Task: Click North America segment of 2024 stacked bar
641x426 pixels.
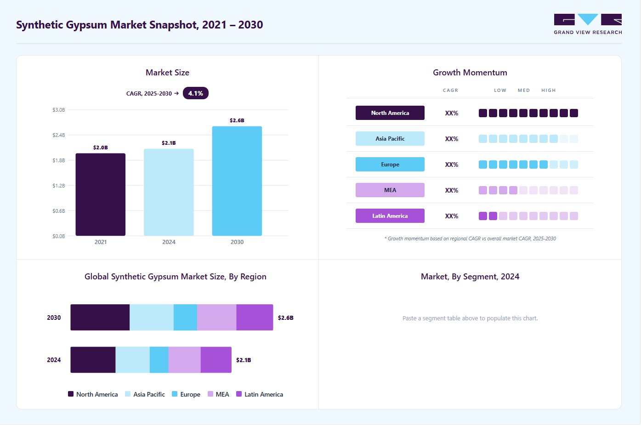Action: (x=93, y=360)
